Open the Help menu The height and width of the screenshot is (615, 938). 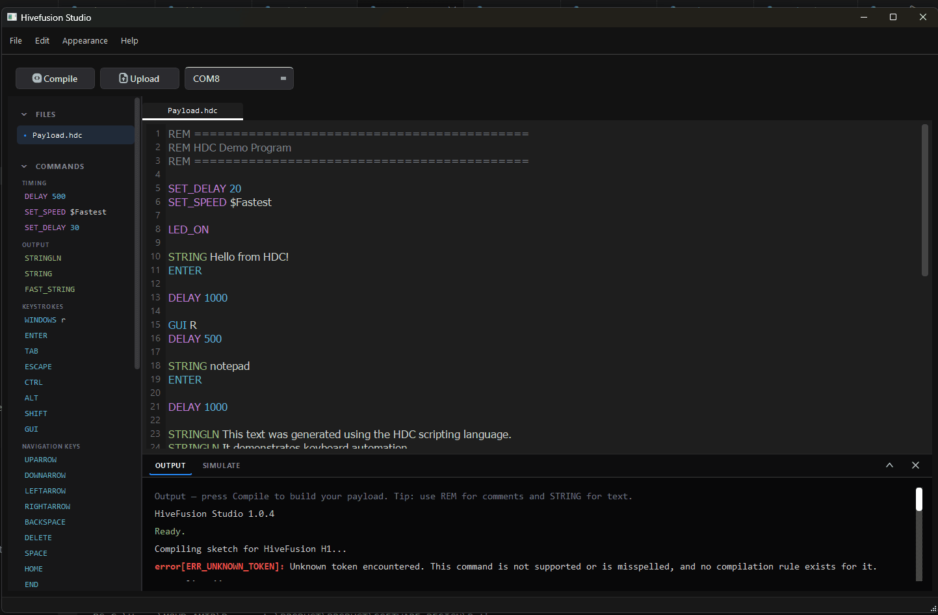[x=129, y=40]
